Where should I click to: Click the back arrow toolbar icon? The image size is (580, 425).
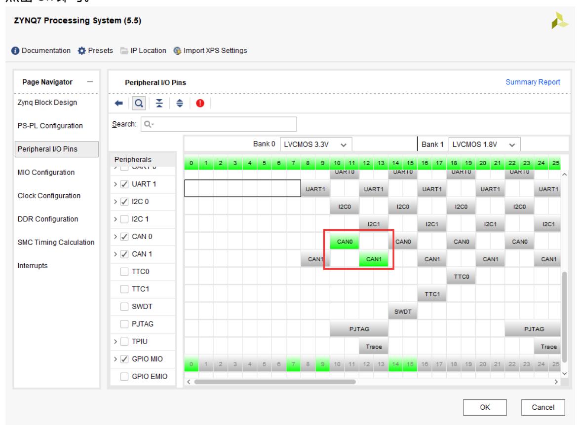pos(119,104)
